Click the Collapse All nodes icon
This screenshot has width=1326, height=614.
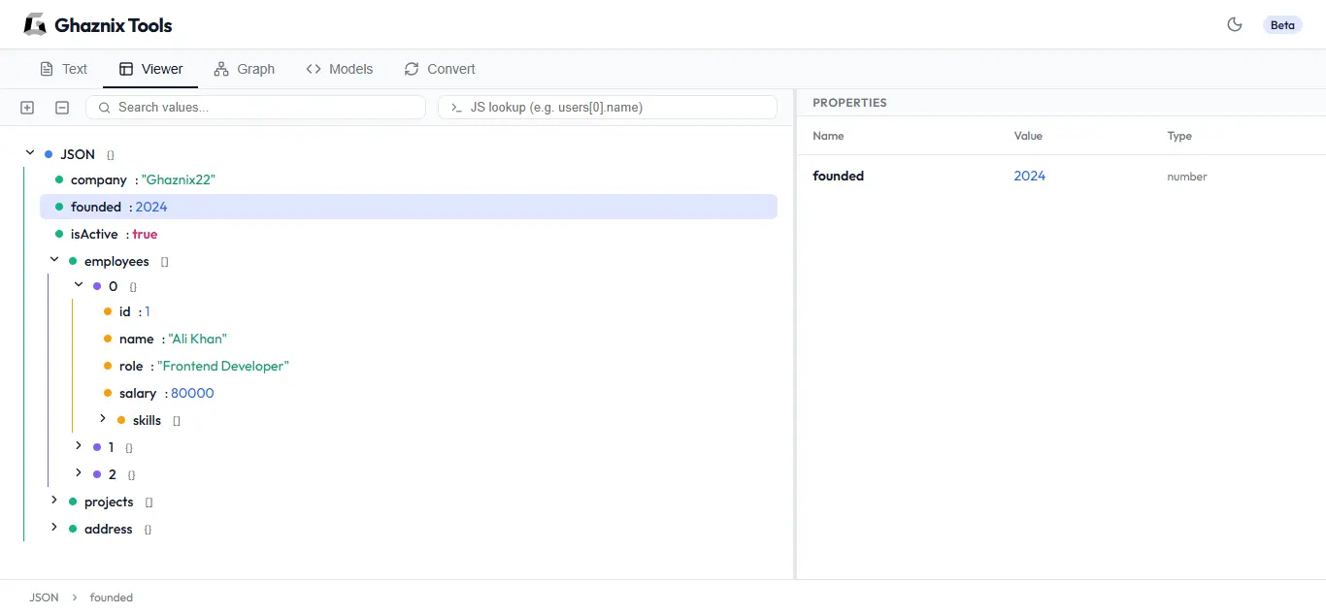(61, 107)
